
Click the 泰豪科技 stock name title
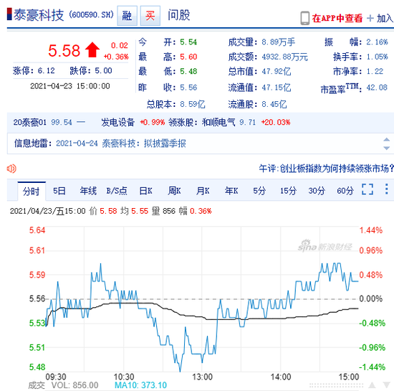pyautogui.click(x=39, y=15)
